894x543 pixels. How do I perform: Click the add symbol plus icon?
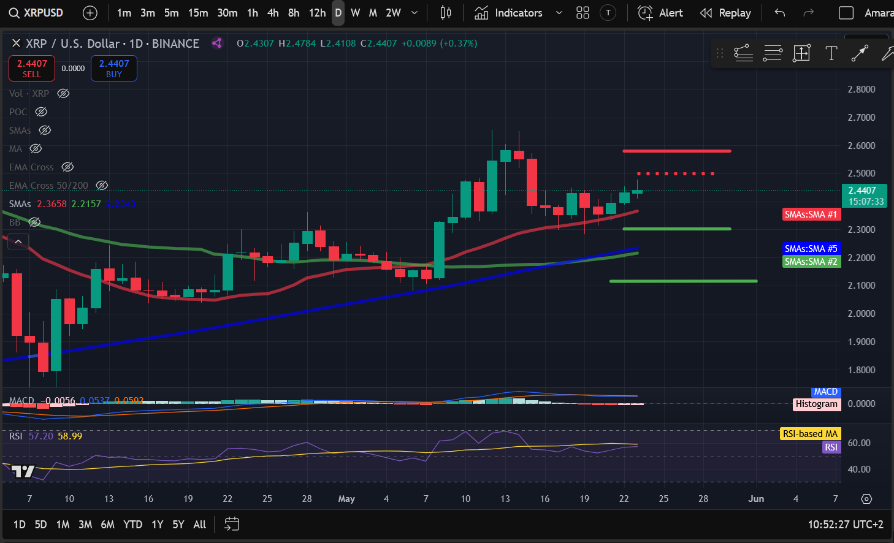tap(90, 13)
